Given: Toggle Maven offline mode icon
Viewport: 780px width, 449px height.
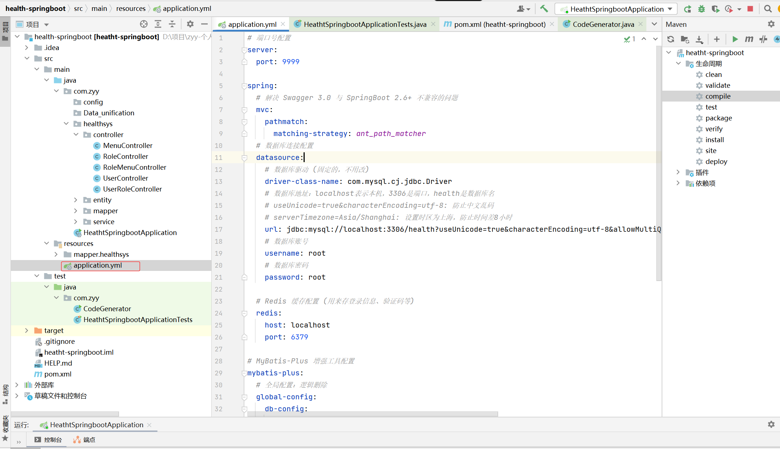Looking at the screenshot, I should (763, 39).
